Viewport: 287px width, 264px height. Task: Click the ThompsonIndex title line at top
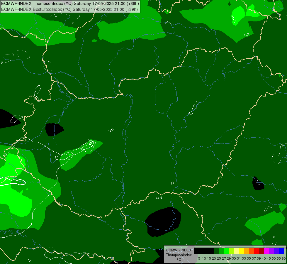pyautogui.click(x=70, y=4)
